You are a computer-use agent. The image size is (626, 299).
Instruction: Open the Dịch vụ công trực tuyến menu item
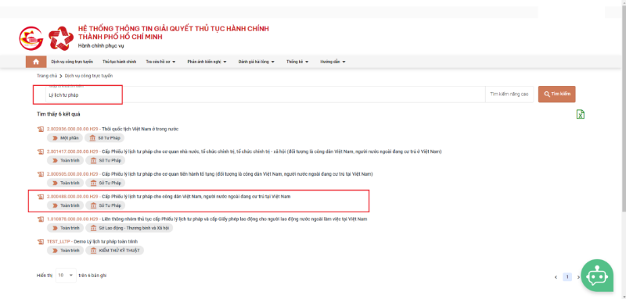point(72,62)
